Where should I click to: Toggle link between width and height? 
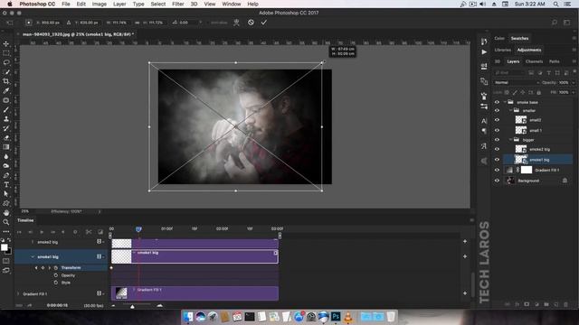[x=137, y=23]
